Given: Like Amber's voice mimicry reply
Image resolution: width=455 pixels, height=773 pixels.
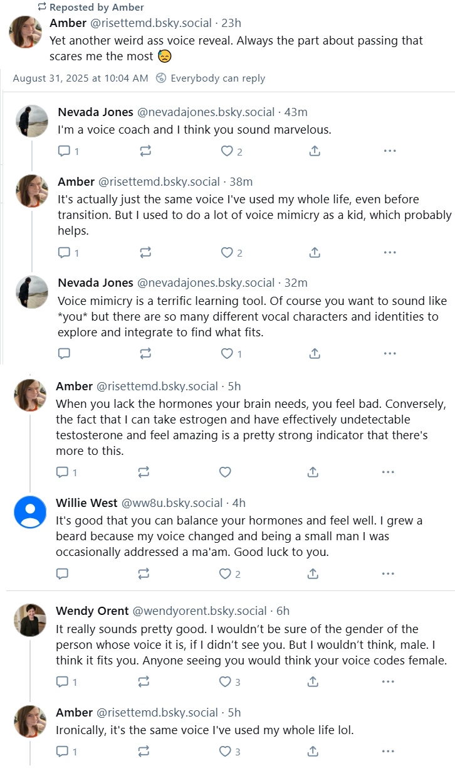Looking at the screenshot, I should click(227, 253).
